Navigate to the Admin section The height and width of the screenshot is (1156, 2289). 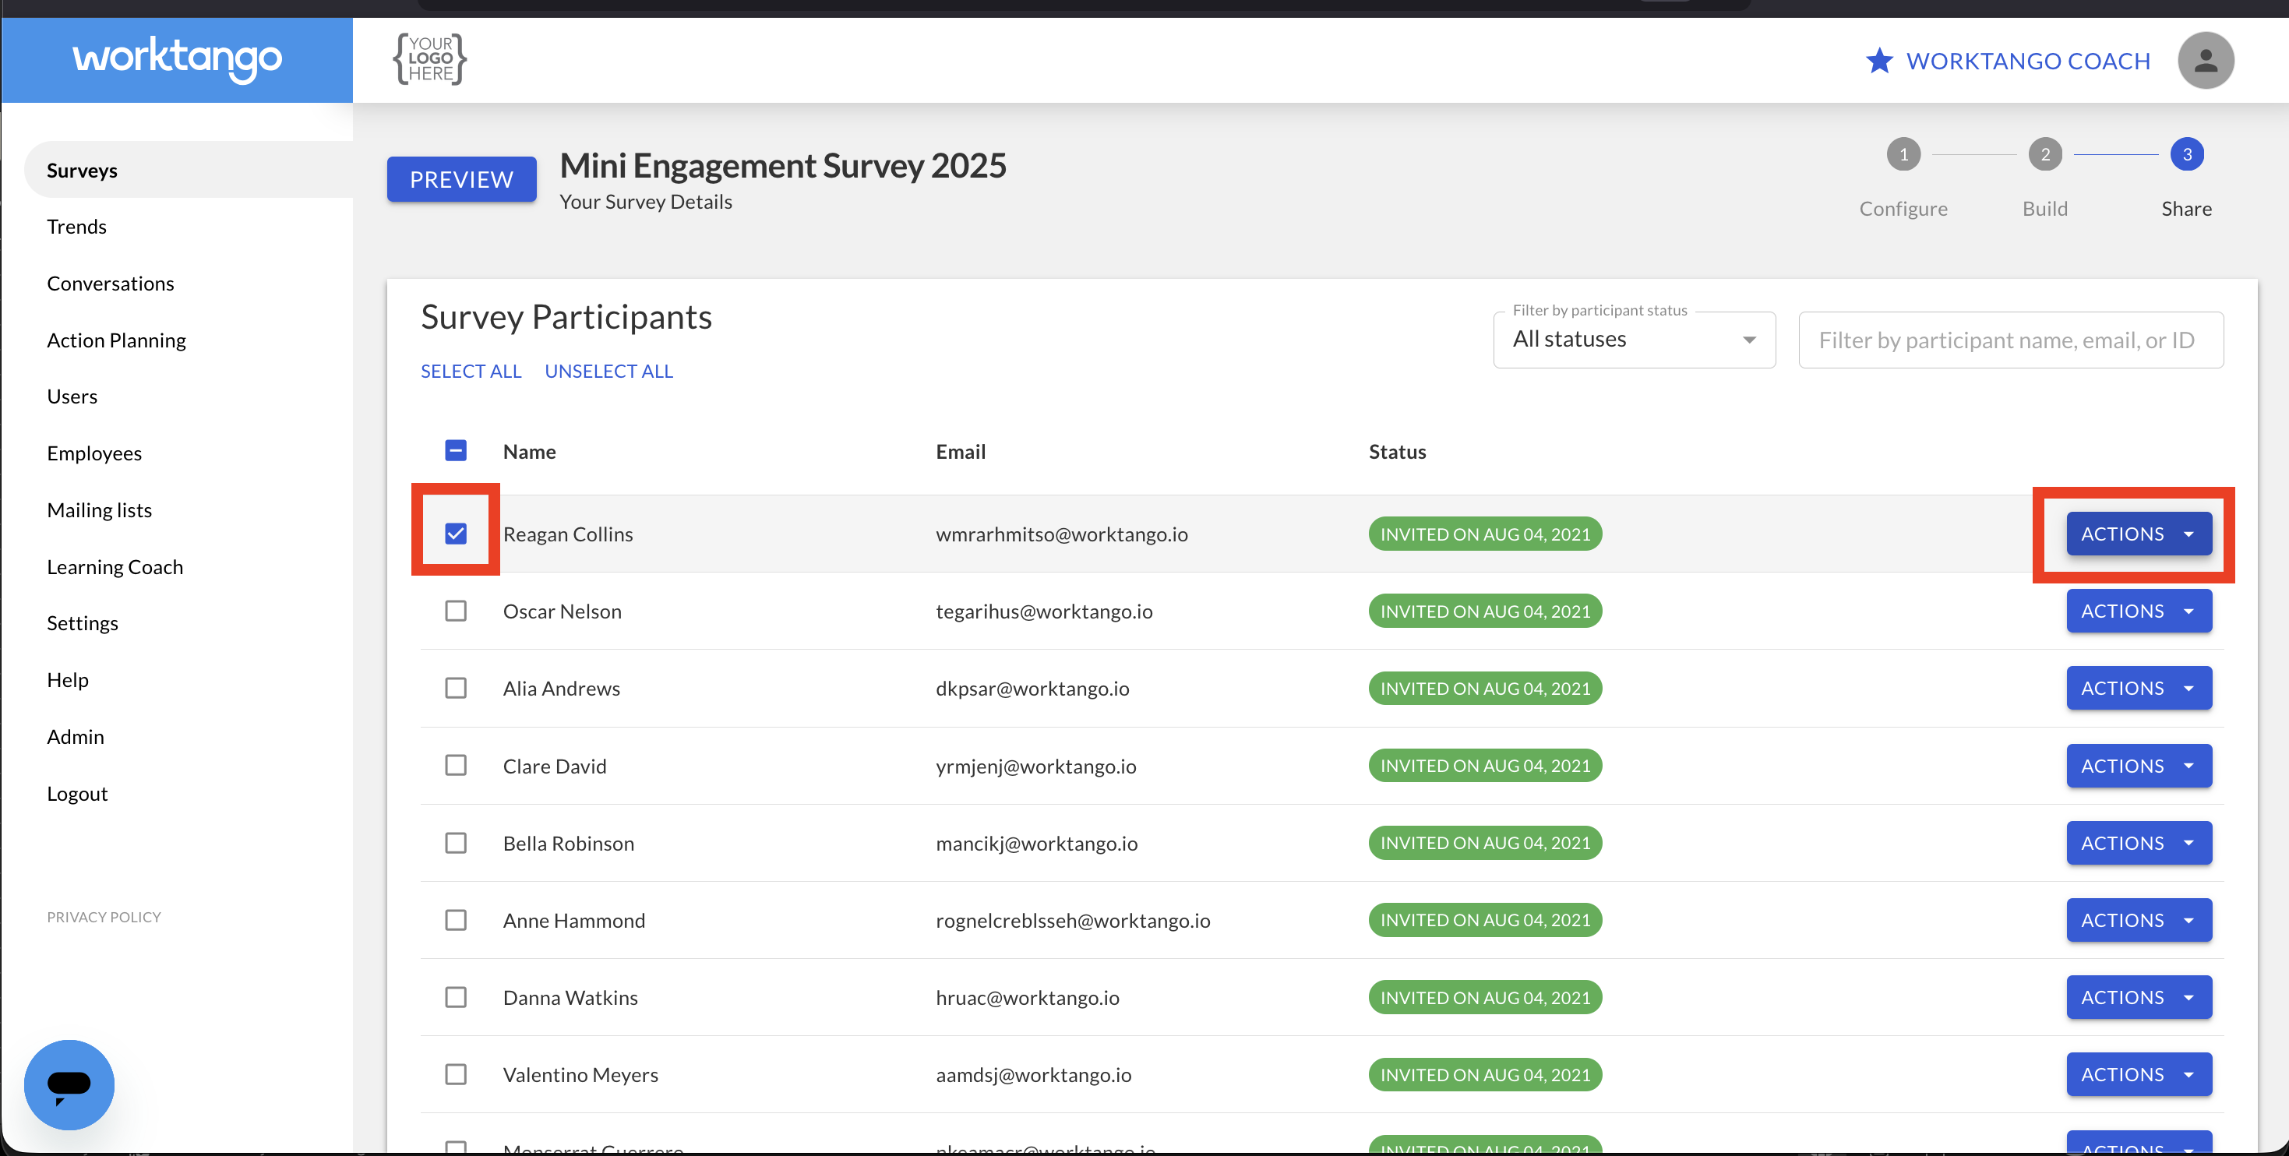coord(76,737)
